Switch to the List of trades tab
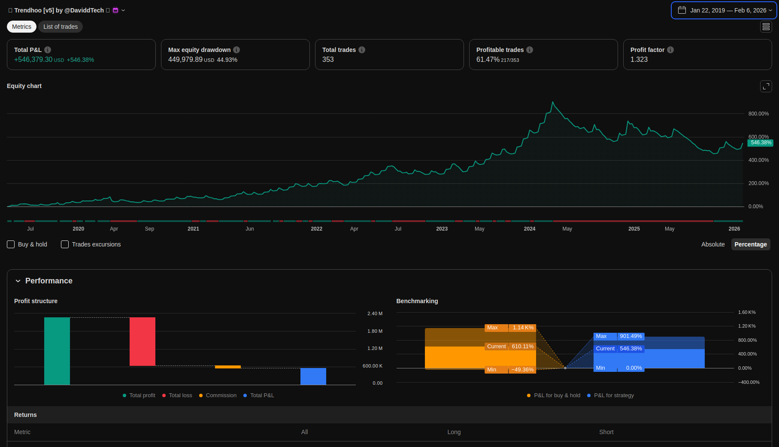 coord(61,27)
